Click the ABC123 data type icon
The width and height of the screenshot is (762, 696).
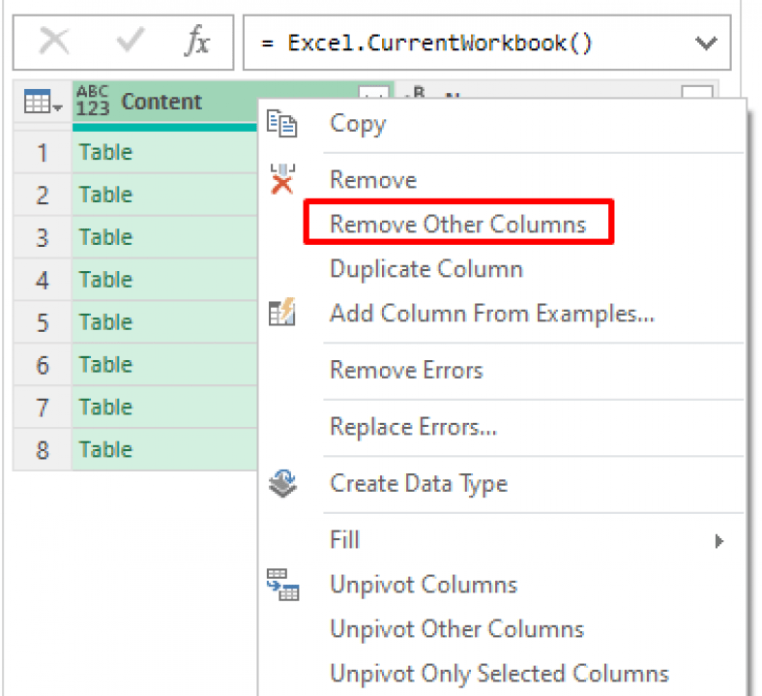[x=92, y=101]
